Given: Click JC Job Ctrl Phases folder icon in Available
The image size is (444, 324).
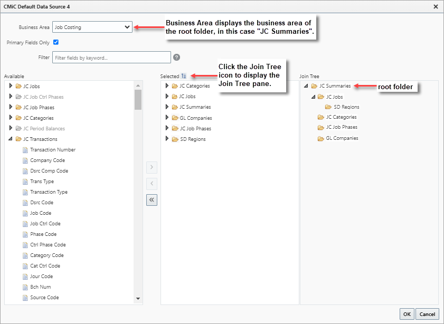Looking at the screenshot, I should pos(18,97).
